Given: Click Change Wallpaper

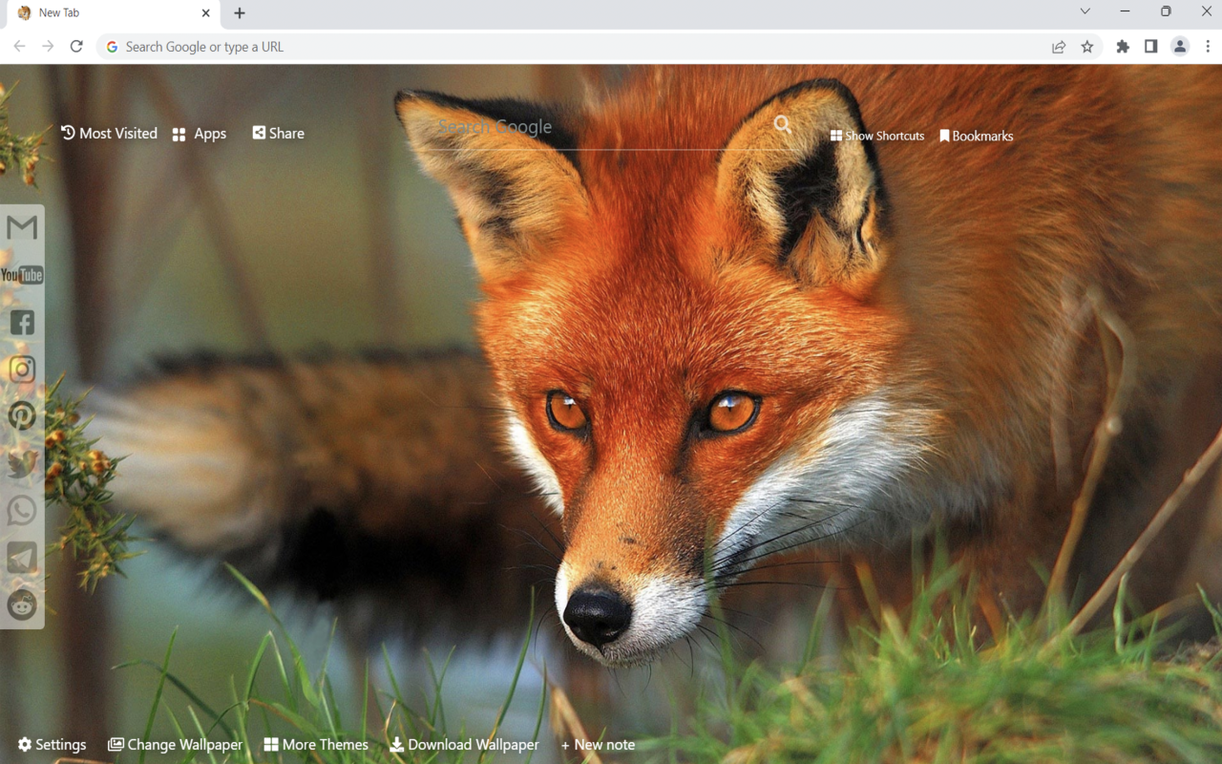Looking at the screenshot, I should pyautogui.click(x=175, y=745).
